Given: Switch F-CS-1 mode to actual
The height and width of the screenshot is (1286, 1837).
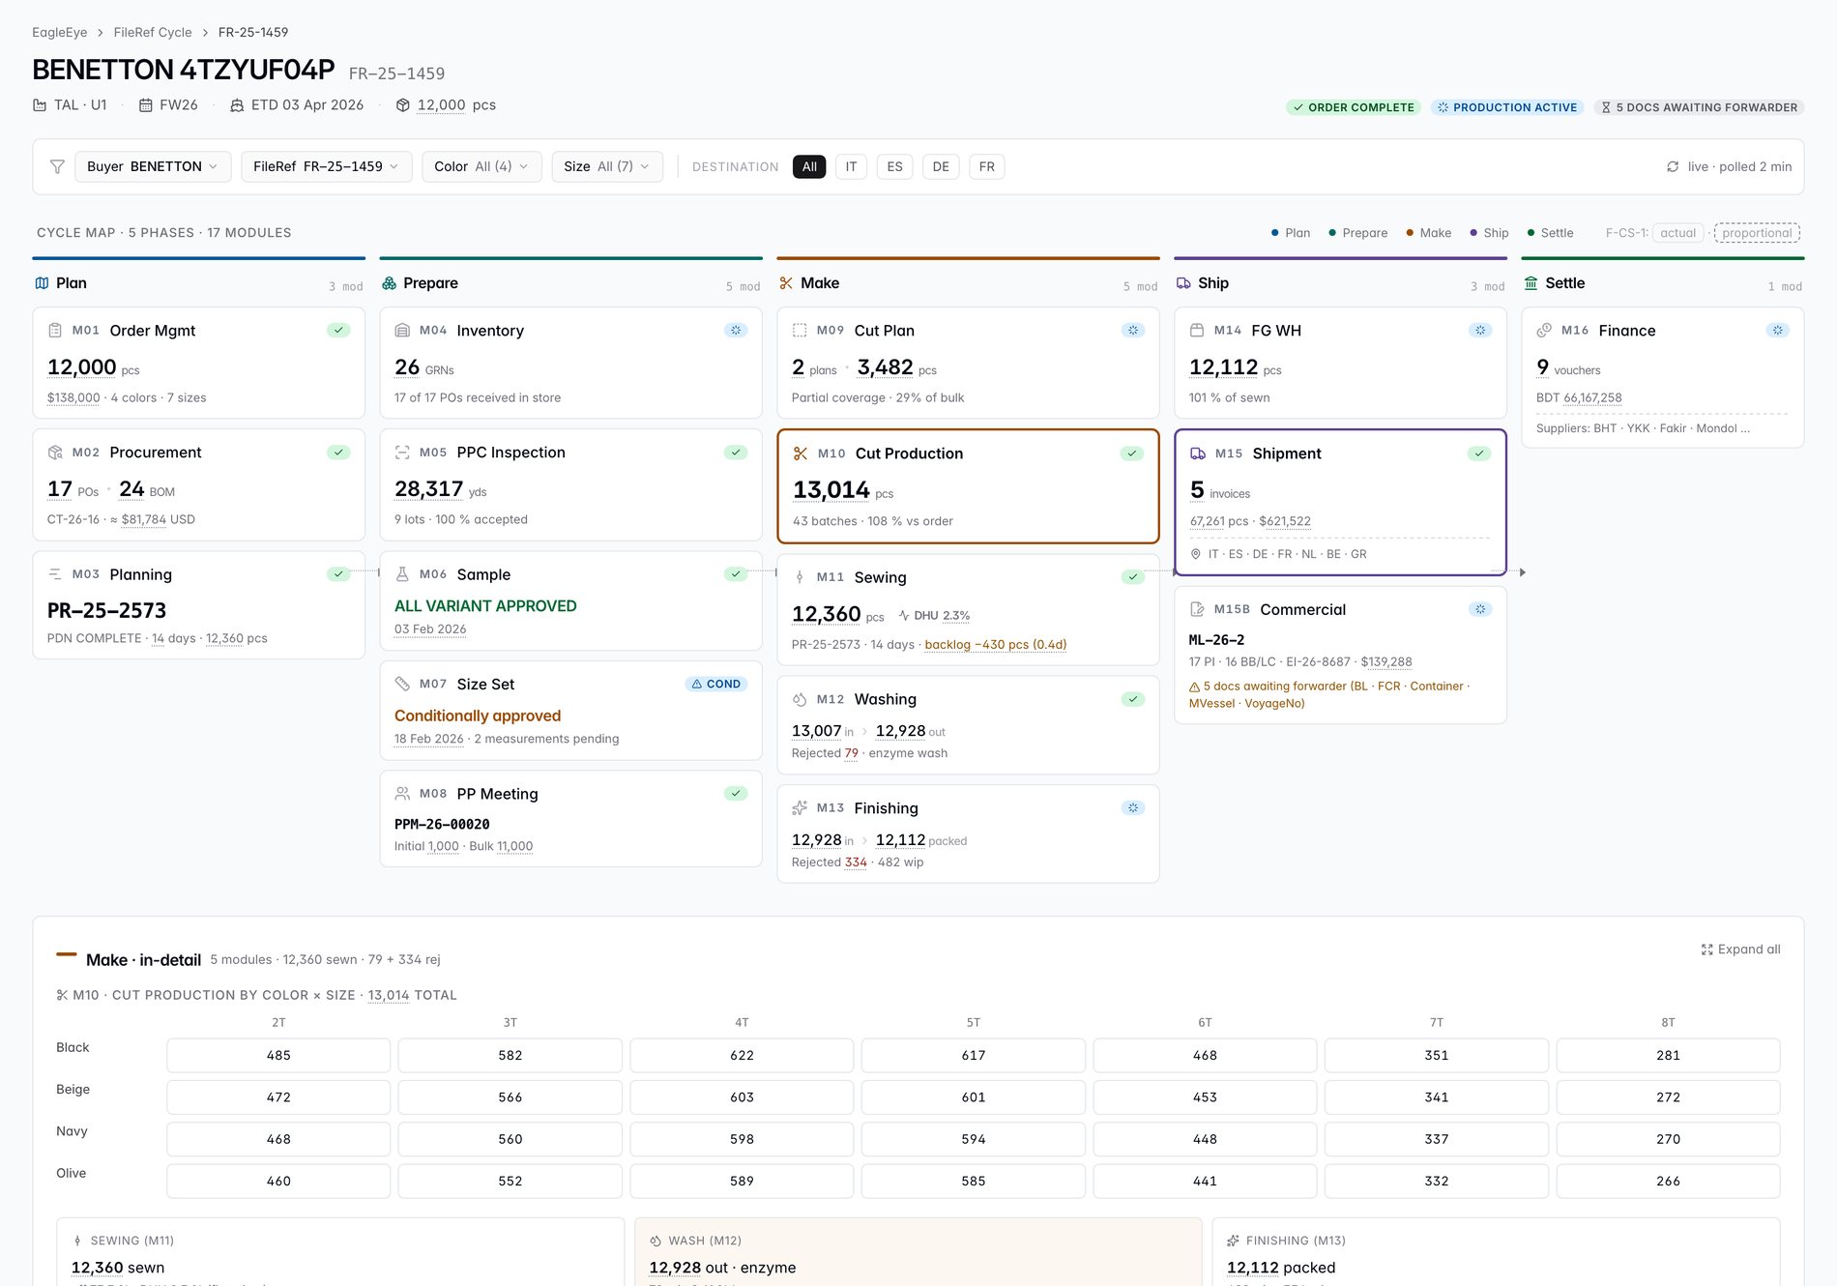Looking at the screenshot, I should [x=1677, y=233].
